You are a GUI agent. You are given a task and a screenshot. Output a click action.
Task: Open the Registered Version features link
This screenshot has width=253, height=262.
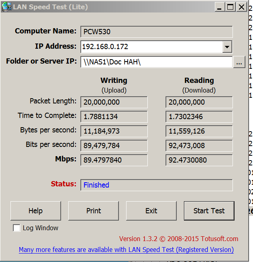click(x=126, y=250)
